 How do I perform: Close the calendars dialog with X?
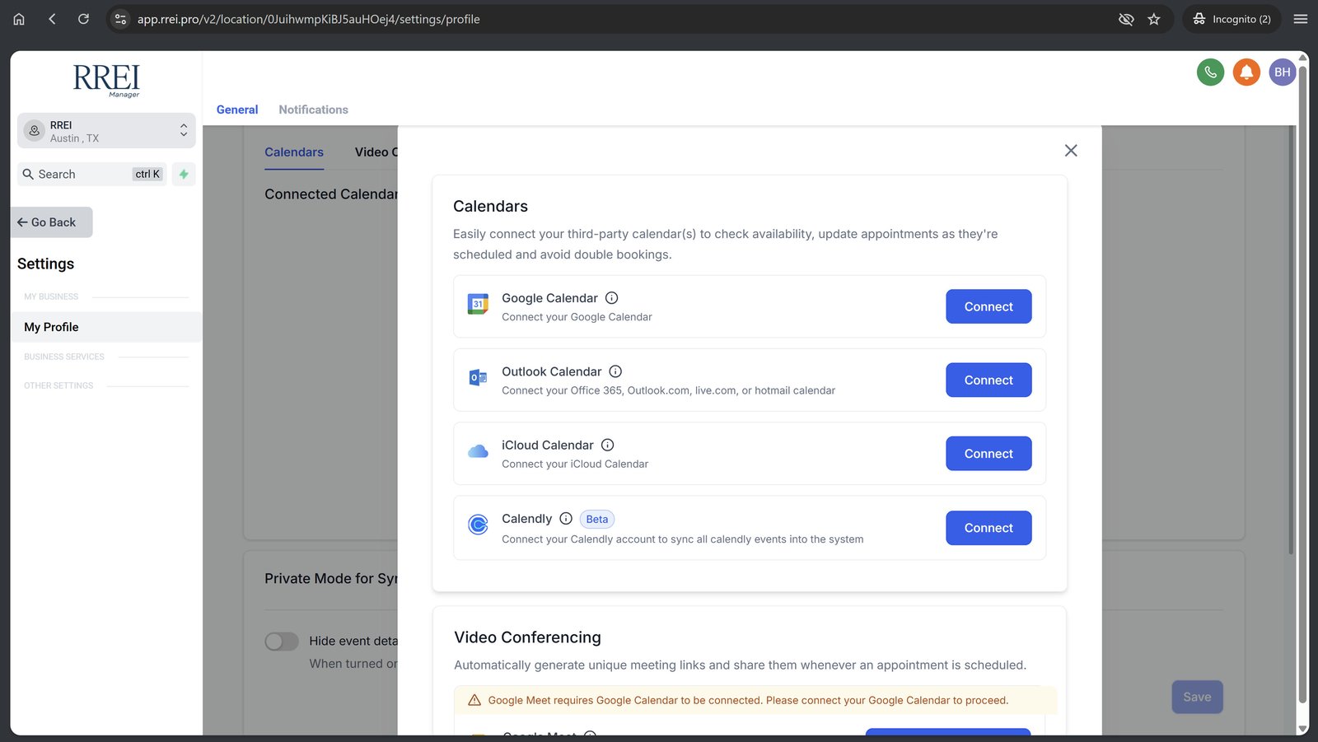1071,151
